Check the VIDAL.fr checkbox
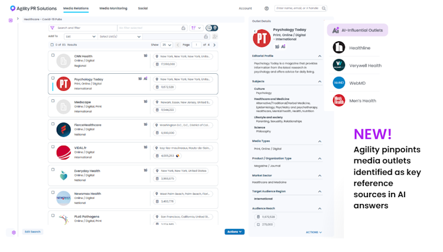443x252 pixels. [53, 147]
